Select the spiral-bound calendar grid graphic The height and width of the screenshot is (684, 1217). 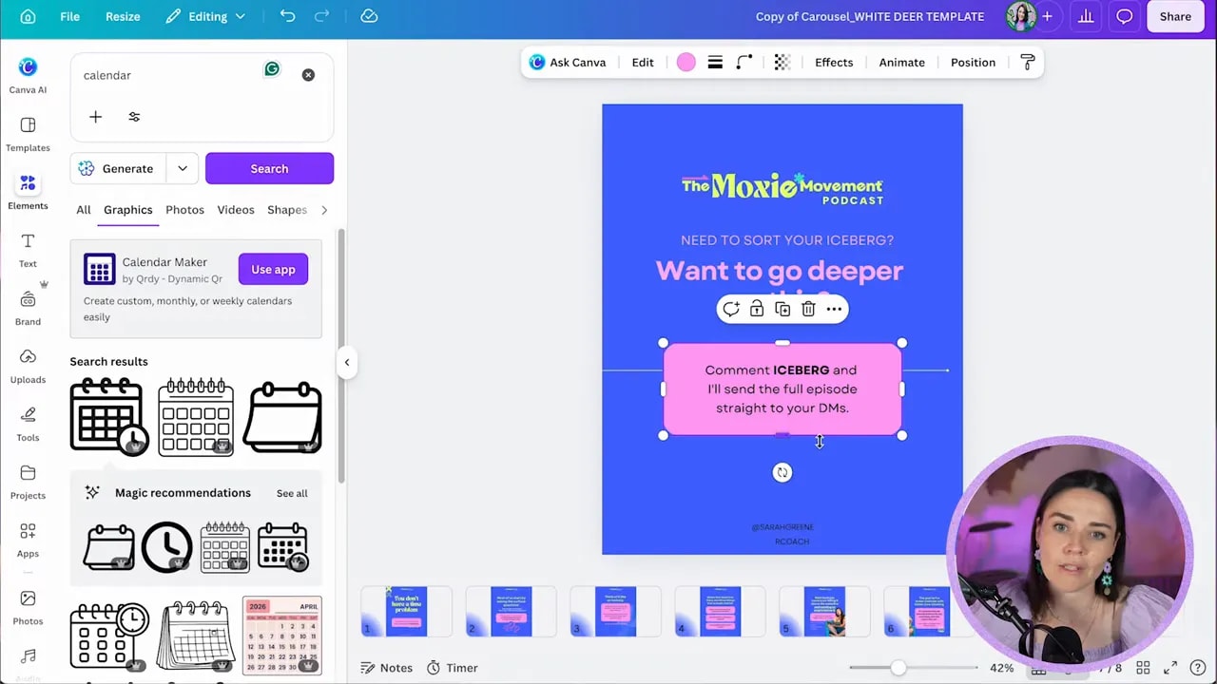(x=196, y=416)
